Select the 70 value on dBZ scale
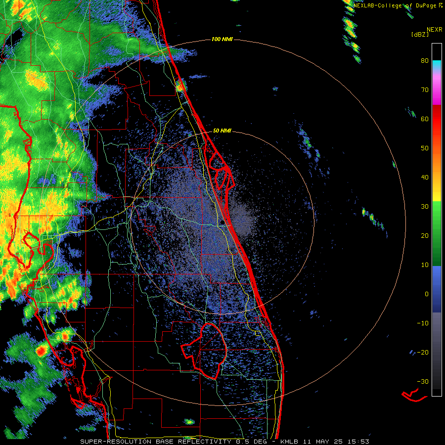This screenshot has width=445, height=445. click(425, 89)
